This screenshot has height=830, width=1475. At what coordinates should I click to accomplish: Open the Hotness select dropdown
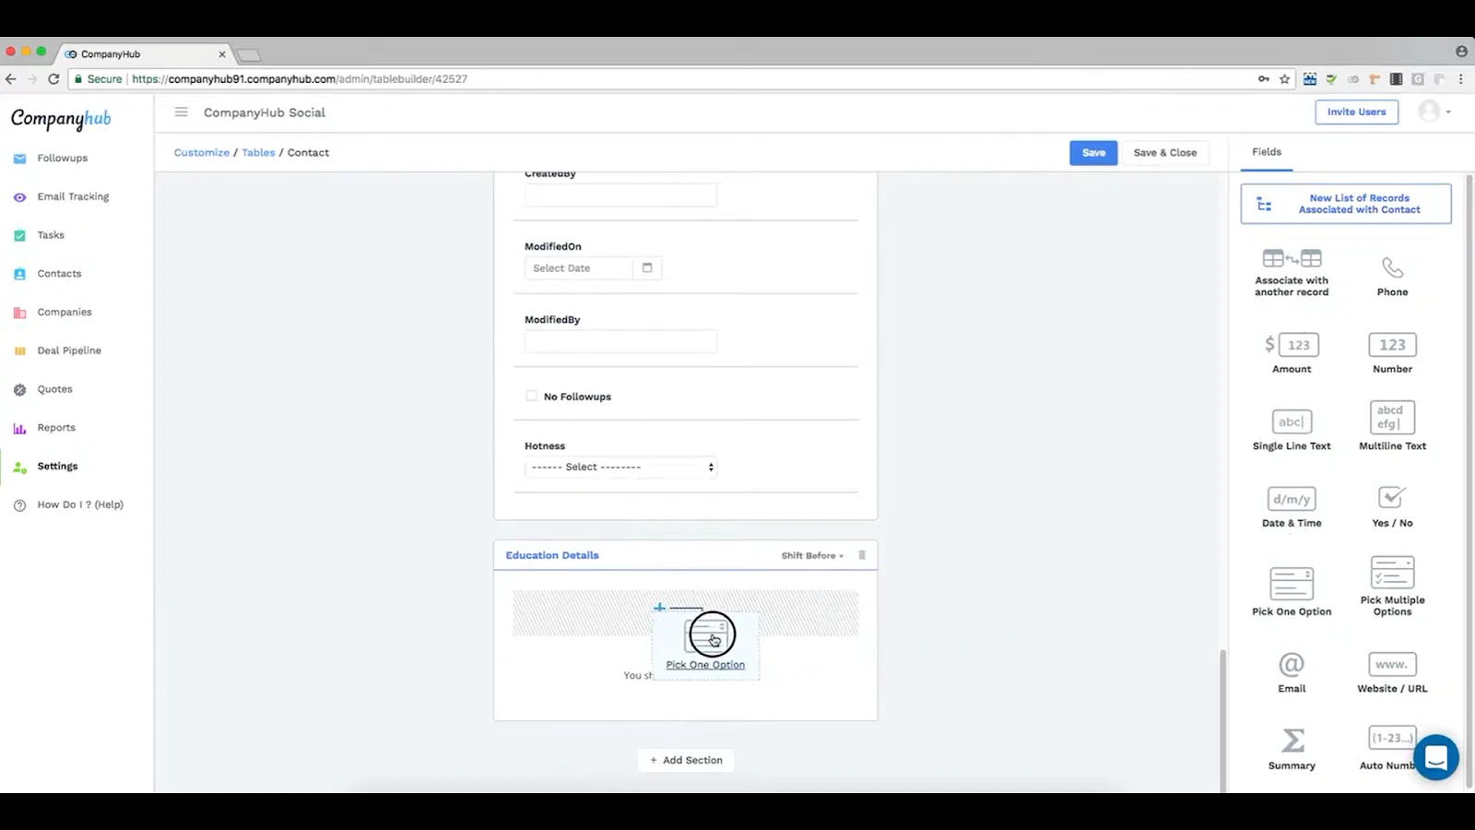(x=620, y=468)
